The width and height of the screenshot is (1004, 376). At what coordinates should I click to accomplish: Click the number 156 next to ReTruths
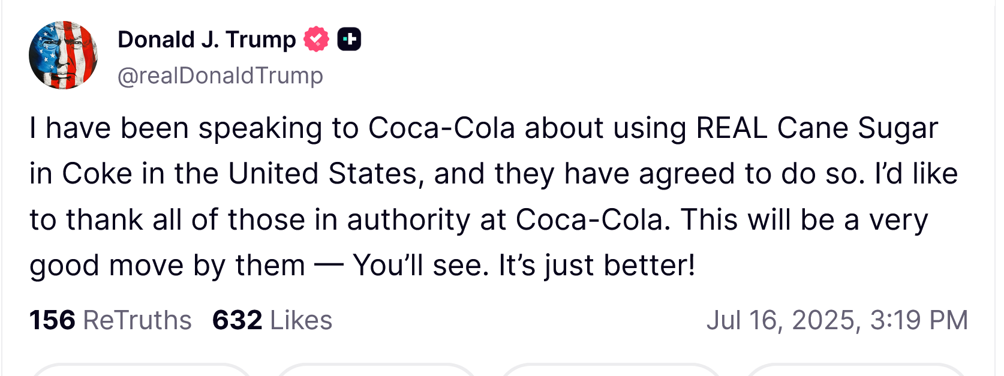click(x=53, y=320)
